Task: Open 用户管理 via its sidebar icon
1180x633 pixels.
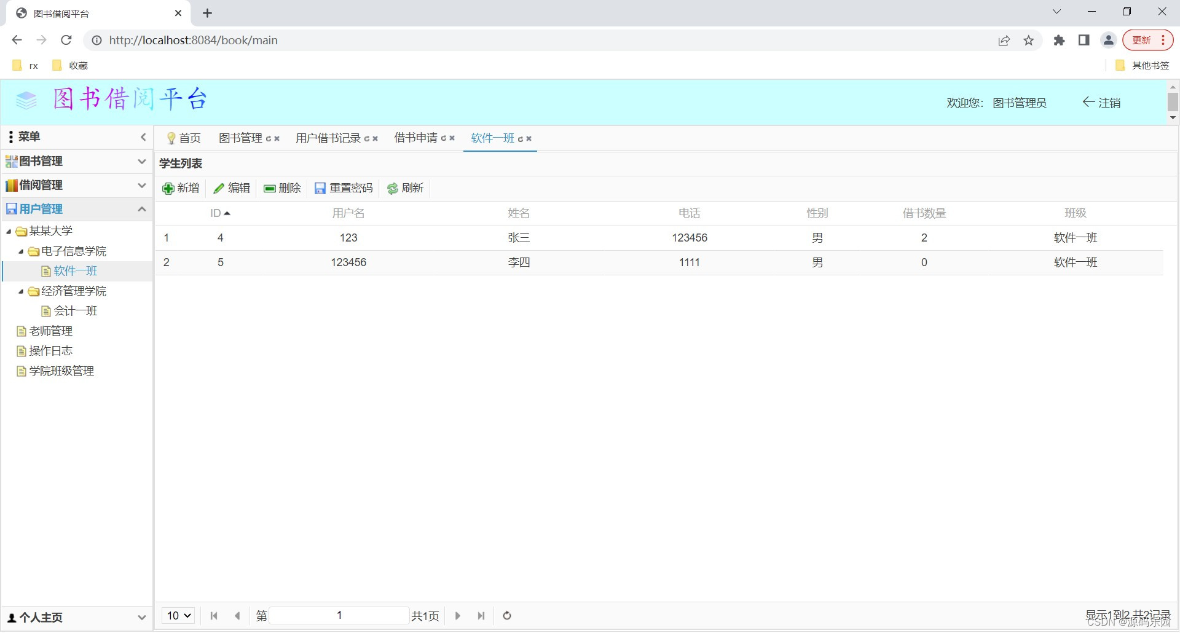Action: tap(12, 208)
